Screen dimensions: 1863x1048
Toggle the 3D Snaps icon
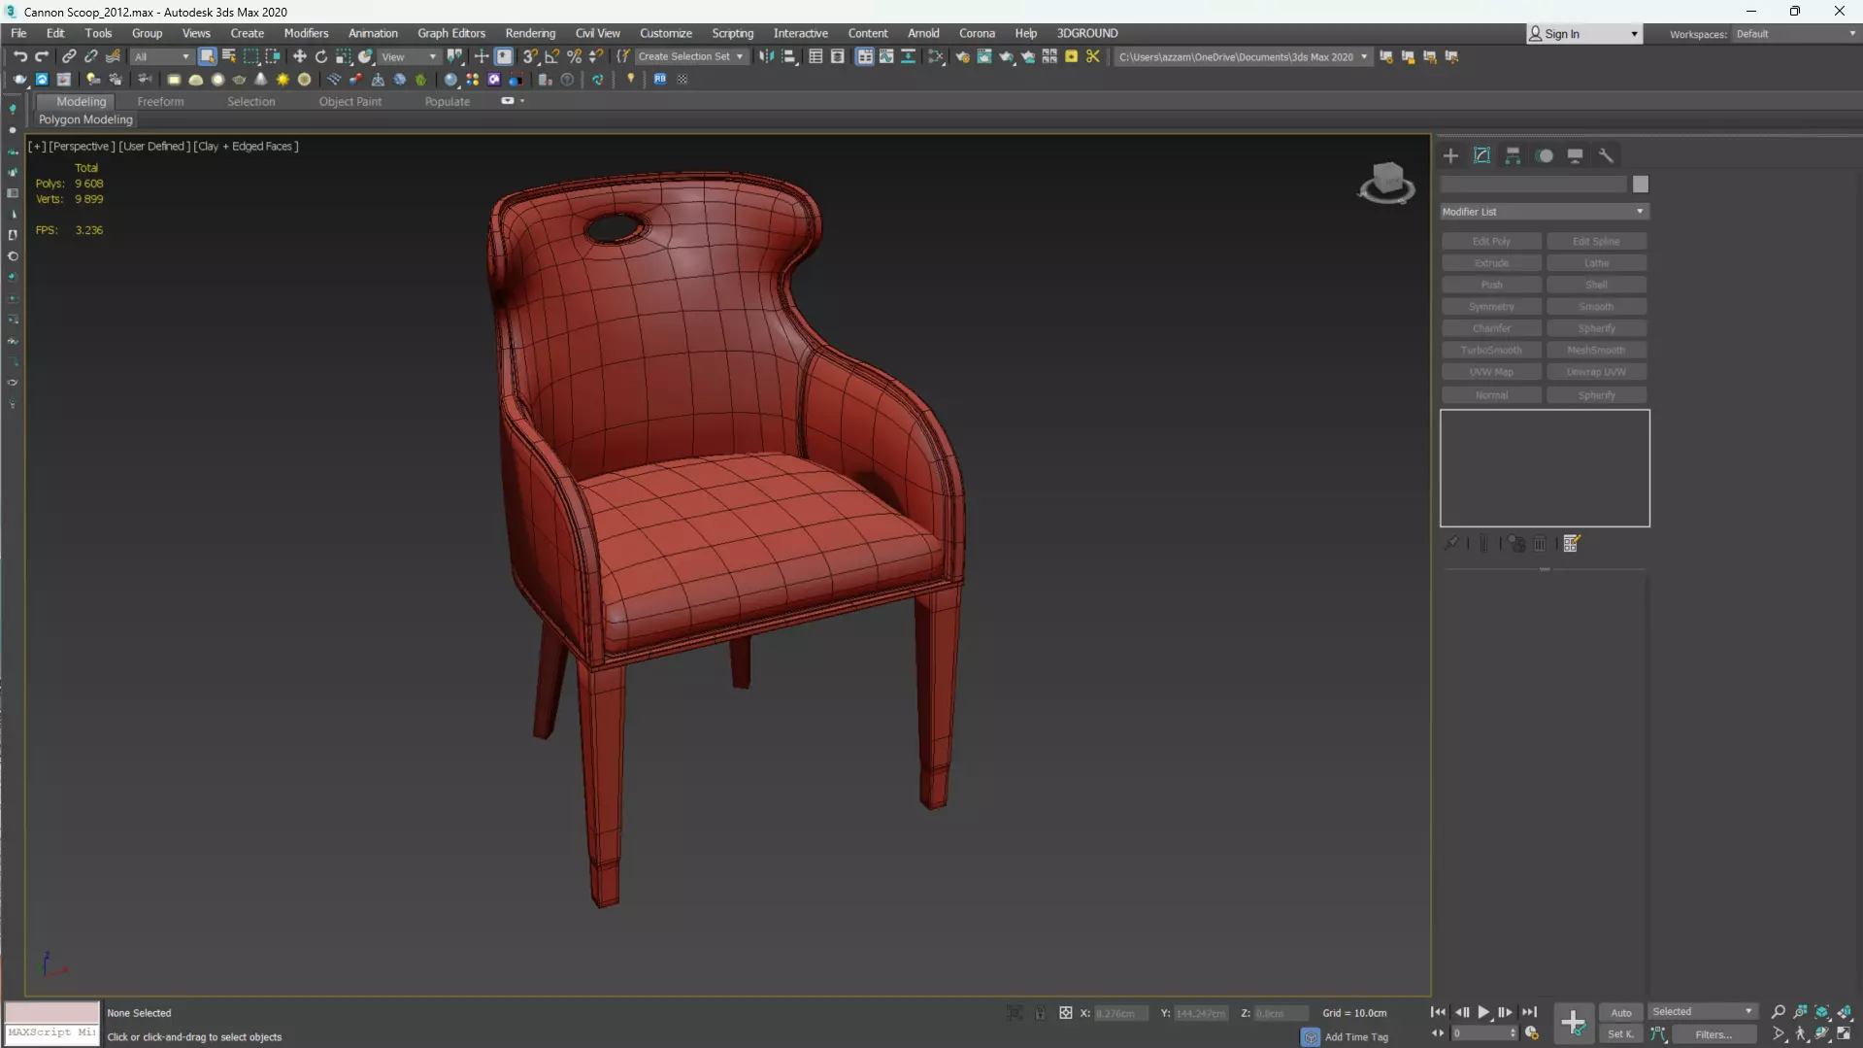pyautogui.click(x=530, y=56)
